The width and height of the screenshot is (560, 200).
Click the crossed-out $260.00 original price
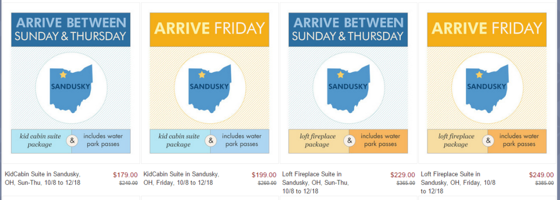coord(267,183)
